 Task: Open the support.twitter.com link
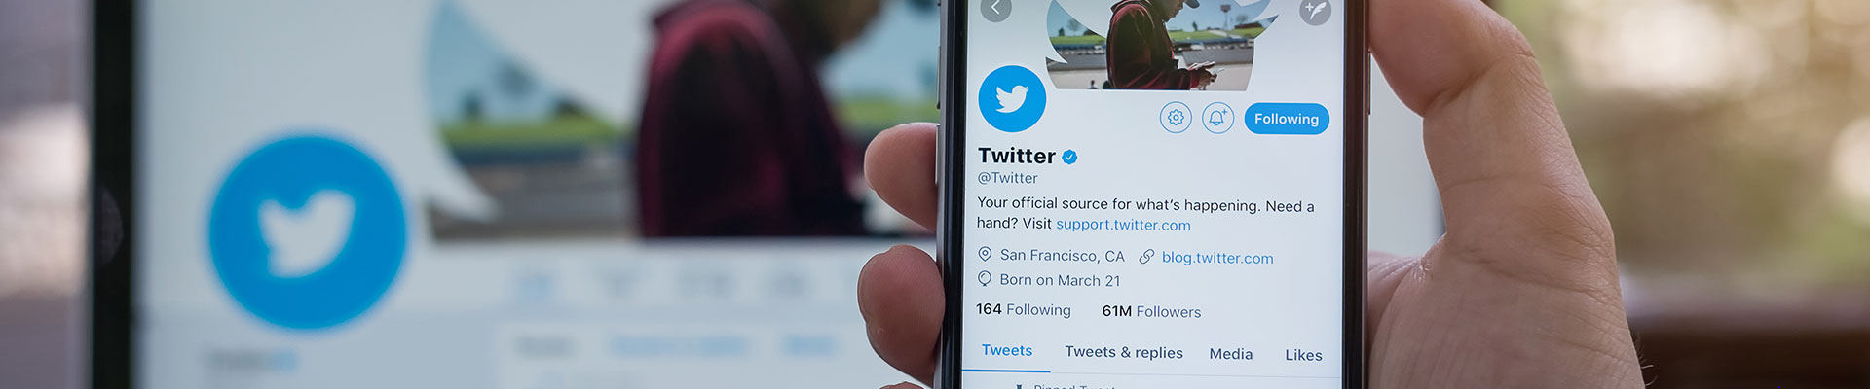1123,225
